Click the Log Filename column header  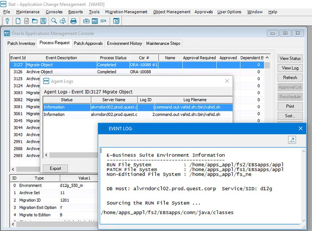[x=195, y=100]
